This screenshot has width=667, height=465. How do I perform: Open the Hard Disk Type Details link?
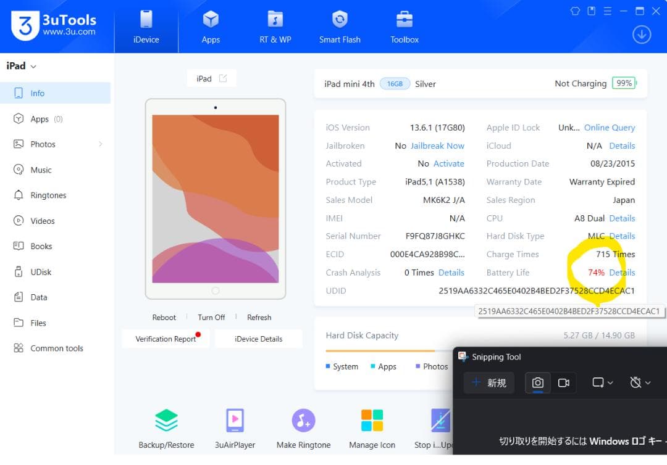tap(622, 236)
